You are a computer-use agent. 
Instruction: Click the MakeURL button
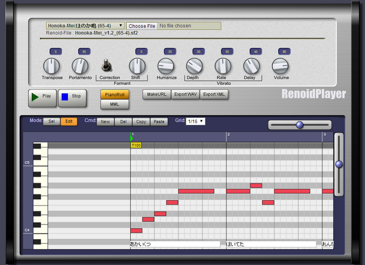click(x=157, y=94)
